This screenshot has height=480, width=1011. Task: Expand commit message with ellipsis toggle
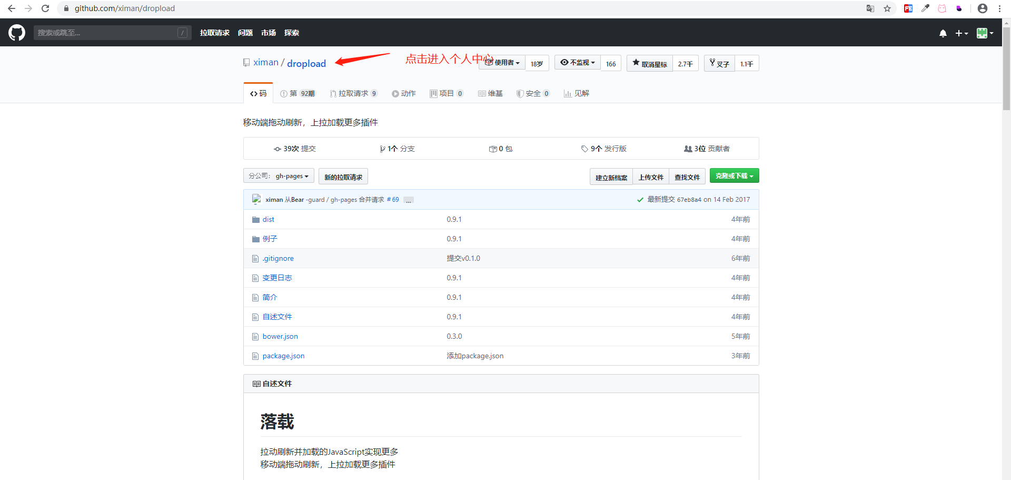pos(408,200)
